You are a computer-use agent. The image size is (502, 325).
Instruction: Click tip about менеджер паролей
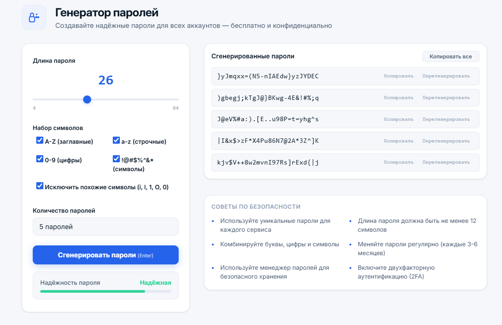[x=275, y=272]
